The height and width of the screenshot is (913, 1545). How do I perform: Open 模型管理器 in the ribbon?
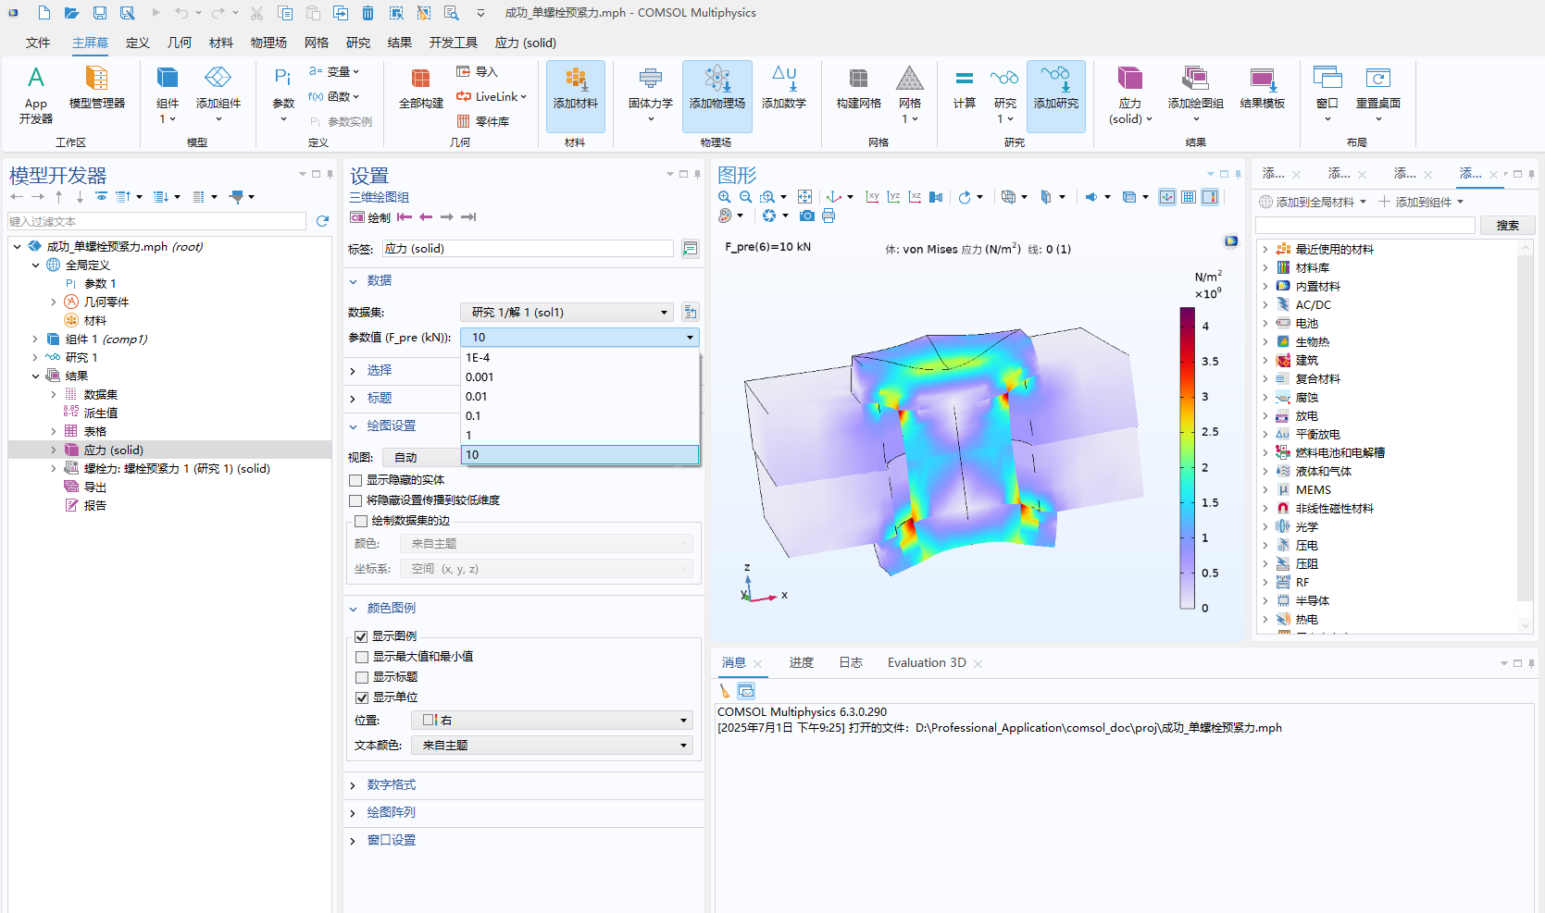pyautogui.click(x=96, y=88)
